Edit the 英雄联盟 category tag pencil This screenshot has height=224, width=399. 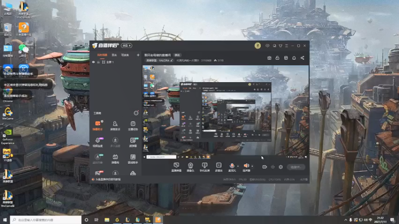(172, 60)
